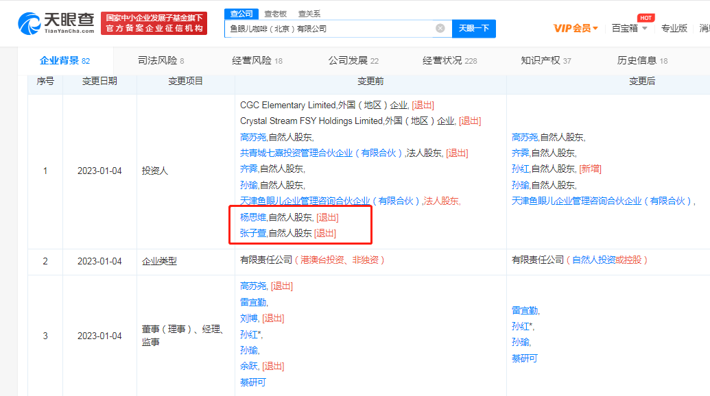Viewport: 710px width, 396px height.
Task: Open 孙红* link in directors 变更前
Action: (251, 334)
